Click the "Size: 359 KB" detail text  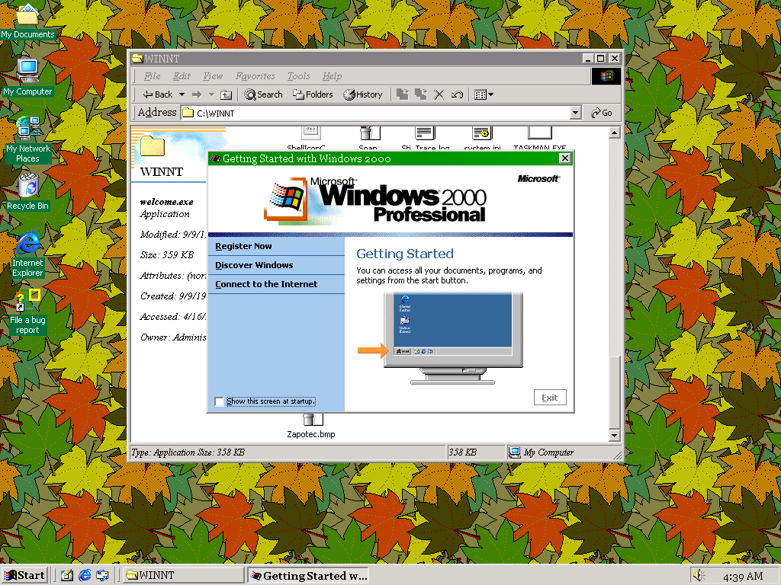[x=167, y=254]
